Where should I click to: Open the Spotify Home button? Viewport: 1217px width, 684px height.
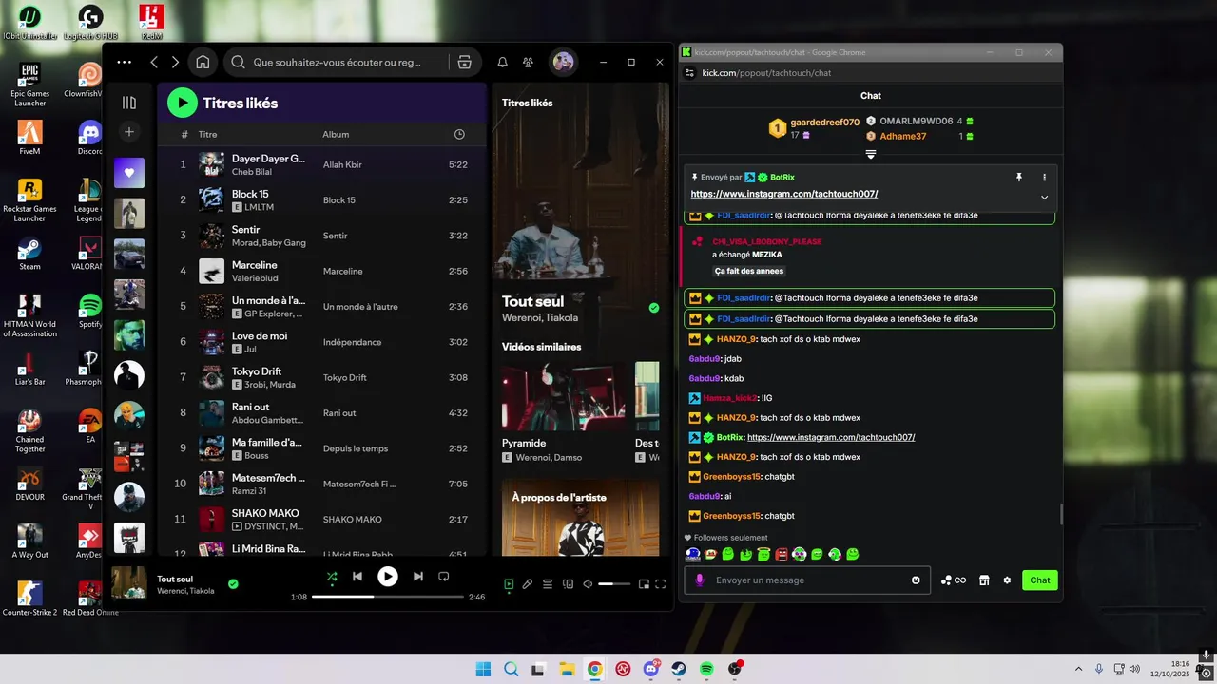(x=203, y=62)
